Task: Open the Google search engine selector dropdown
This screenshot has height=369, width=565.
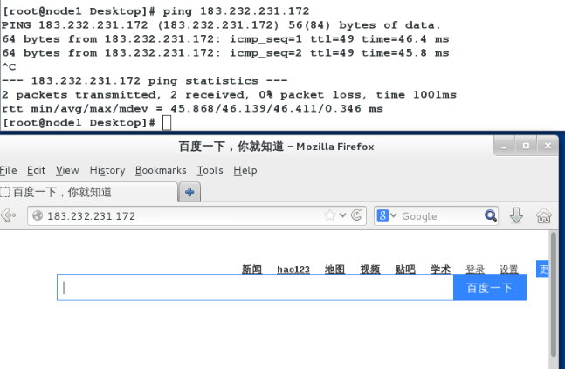Action: pos(387,215)
